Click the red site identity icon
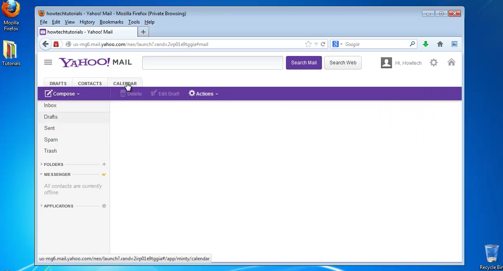The width and height of the screenshot is (503, 271). [56, 44]
